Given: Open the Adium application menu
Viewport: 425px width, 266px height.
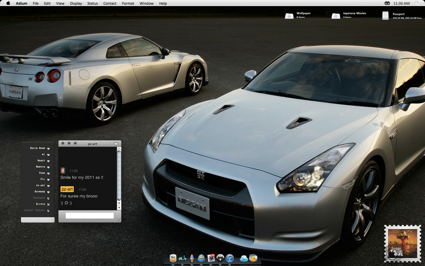Looking at the screenshot, I should (x=22, y=3).
